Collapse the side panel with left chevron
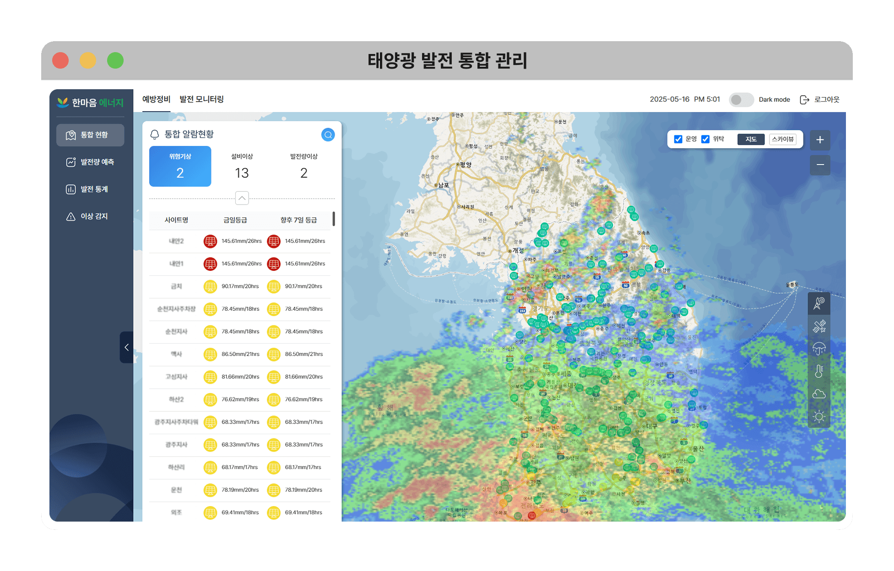The height and width of the screenshot is (571, 894). coord(127,347)
